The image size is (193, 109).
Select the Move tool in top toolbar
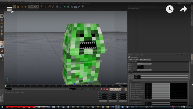click(x=14, y=7)
